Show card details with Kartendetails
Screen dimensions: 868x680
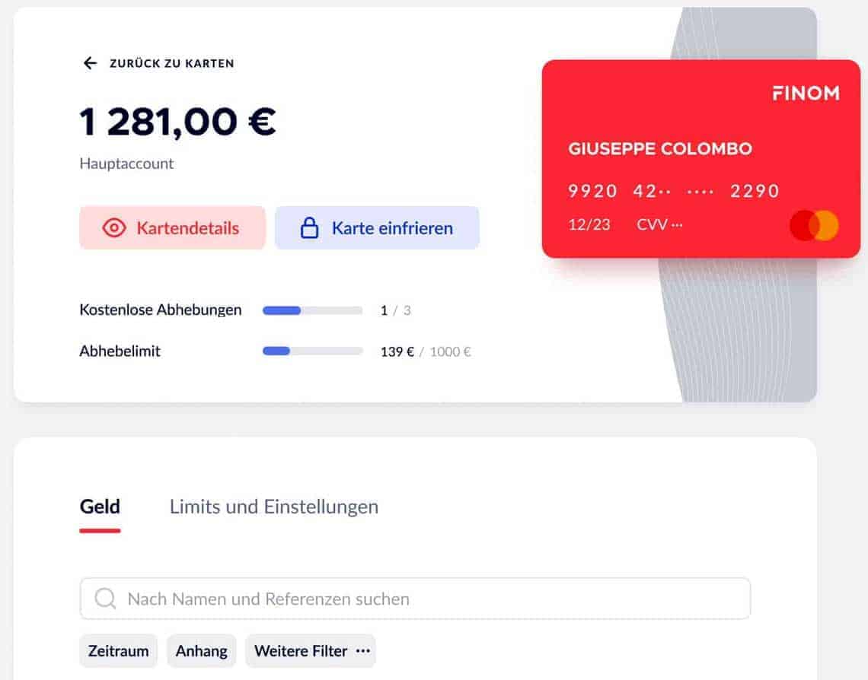point(172,227)
